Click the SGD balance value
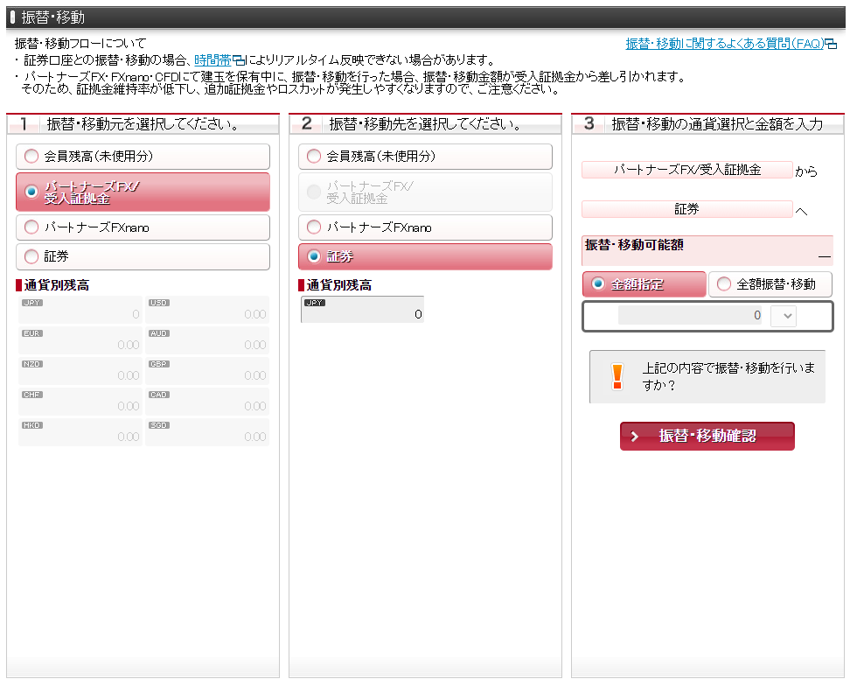Viewport: 850px width, 679px height. (x=207, y=432)
